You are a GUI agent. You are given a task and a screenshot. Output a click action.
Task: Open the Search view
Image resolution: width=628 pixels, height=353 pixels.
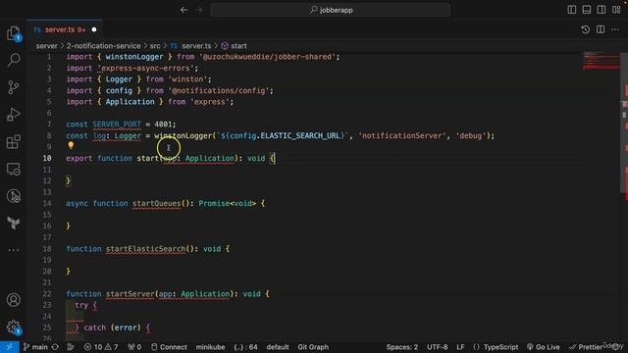point(13,60)
